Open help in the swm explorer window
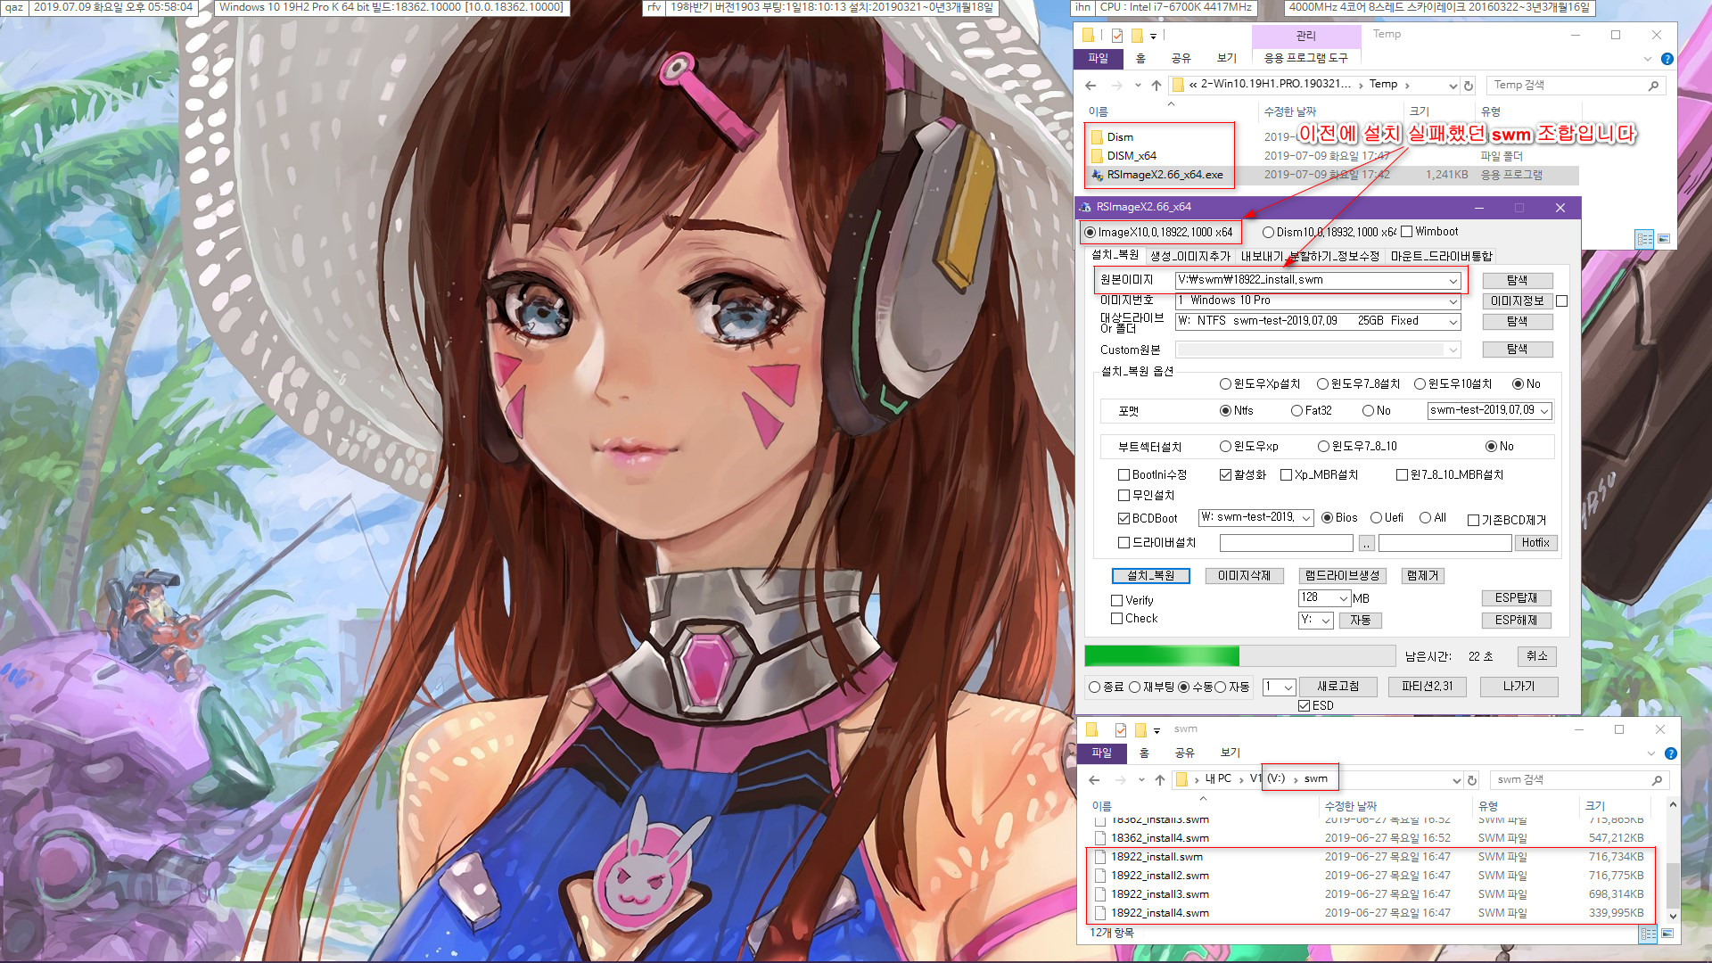This screenshot has height=963, width=1712. pyautogui.click(x=1670, y=753)
